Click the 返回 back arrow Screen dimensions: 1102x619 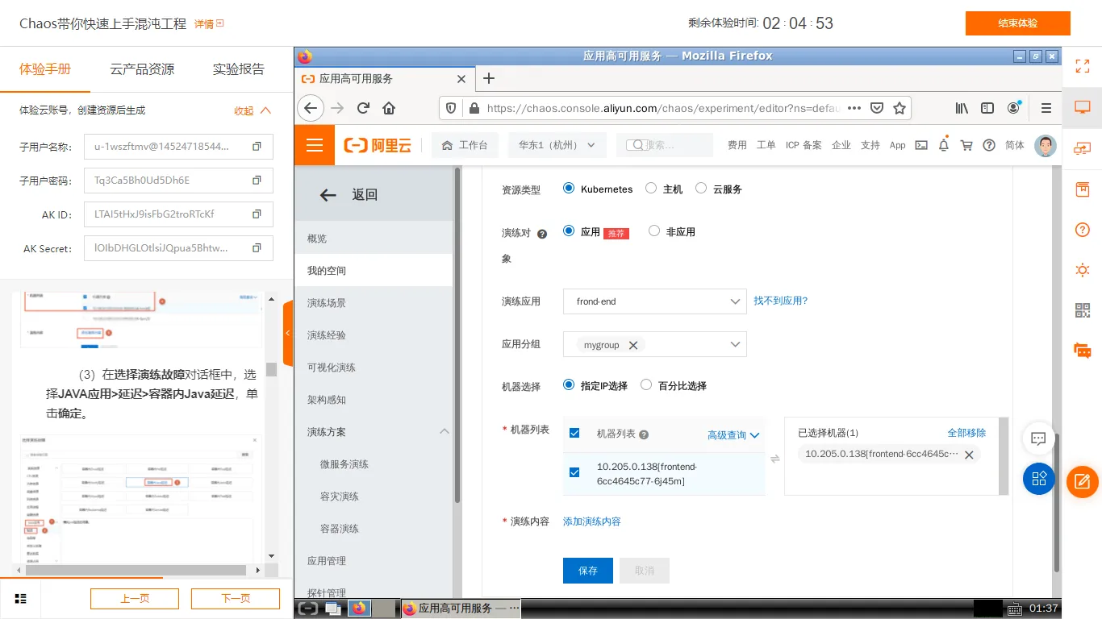(328, 194)
